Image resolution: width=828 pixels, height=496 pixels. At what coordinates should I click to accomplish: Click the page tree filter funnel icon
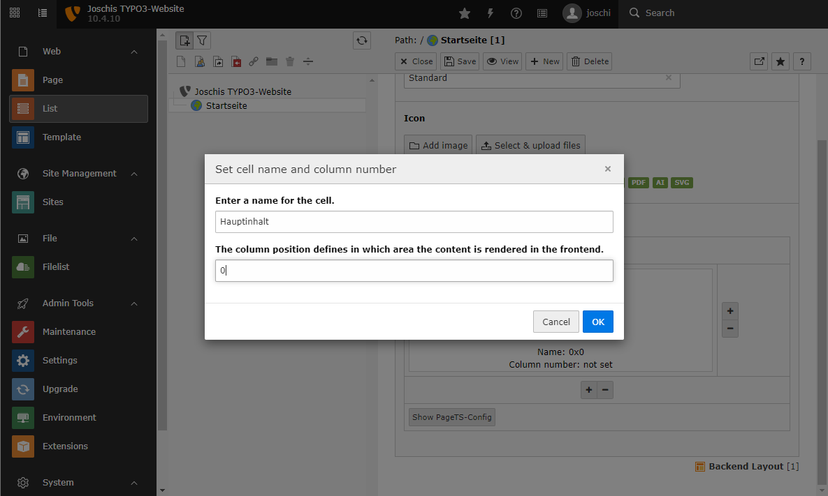coord(202,40)
